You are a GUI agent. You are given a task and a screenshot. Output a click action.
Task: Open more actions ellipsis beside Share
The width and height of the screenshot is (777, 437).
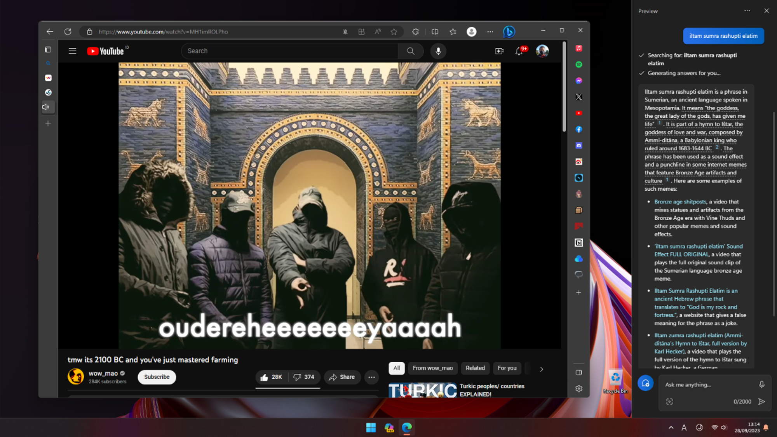pyautogui.click(x=371, y=377)
